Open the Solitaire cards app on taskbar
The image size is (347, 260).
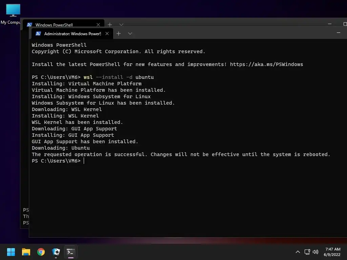point(56,252)
